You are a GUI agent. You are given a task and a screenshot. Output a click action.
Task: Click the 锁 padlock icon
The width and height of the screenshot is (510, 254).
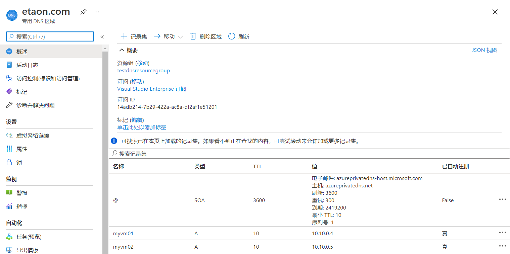(x=9, y=162)
